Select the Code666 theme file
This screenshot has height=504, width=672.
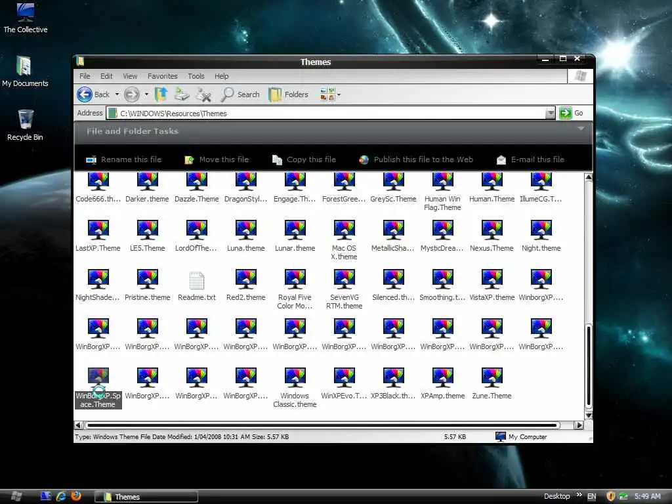coord(98,187)
